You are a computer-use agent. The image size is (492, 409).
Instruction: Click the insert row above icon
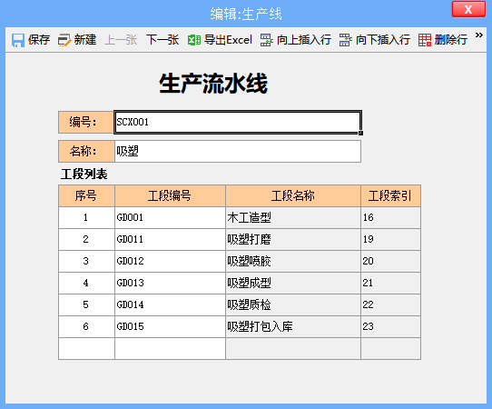pos(266,40)
